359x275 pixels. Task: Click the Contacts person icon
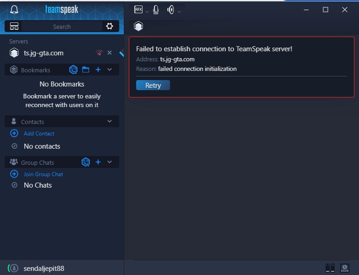(14, 121)
